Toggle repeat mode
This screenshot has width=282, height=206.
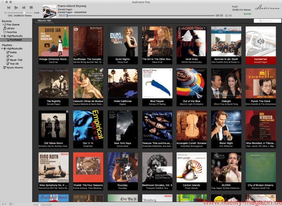click(x=226, y=16)
